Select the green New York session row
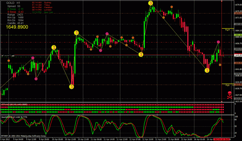The height and width of the screenshot is (141, 242). (43, 12)
